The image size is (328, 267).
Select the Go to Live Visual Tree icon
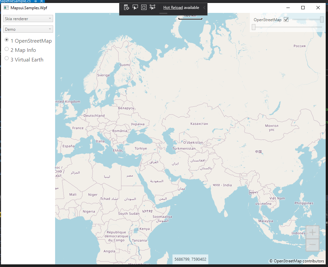[127, 7]
